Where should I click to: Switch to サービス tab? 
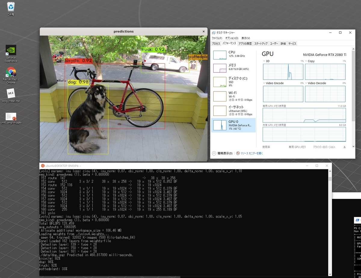(x=292, y=44)
